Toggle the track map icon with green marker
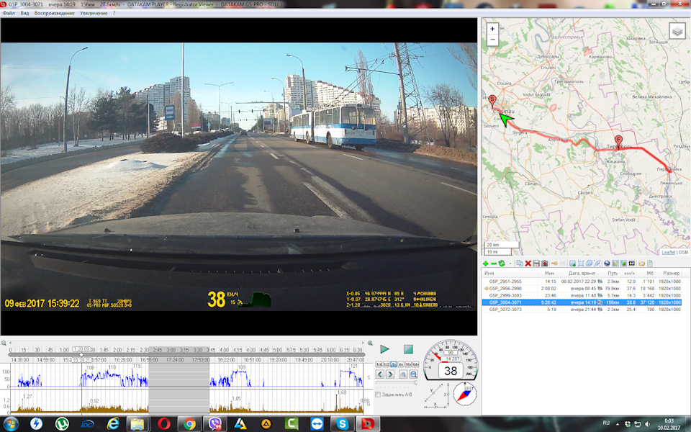Image resolution: width=691 pixels, height=432 pixels. [623, 264]
